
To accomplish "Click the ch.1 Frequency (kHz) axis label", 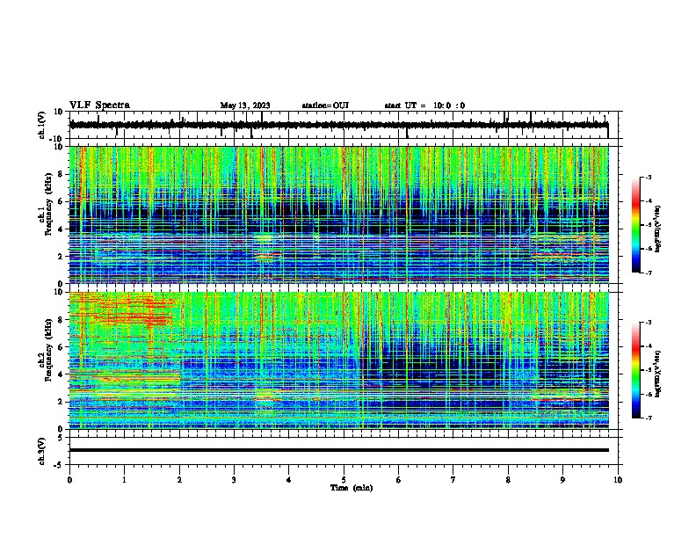I will [46, 204].
